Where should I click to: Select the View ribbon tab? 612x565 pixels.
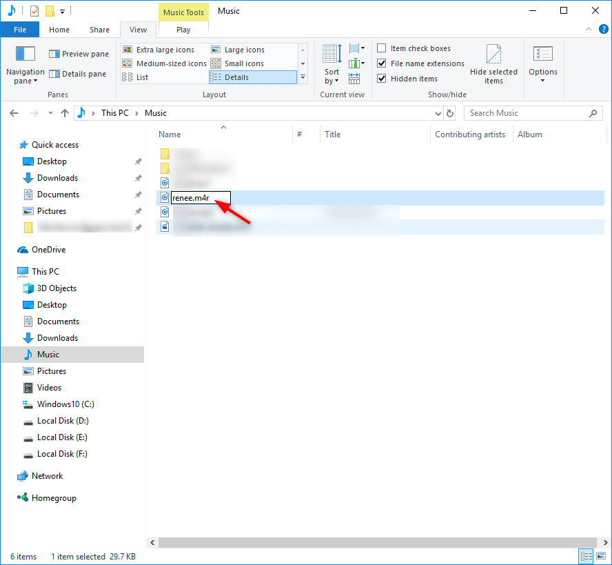point(138,30)
